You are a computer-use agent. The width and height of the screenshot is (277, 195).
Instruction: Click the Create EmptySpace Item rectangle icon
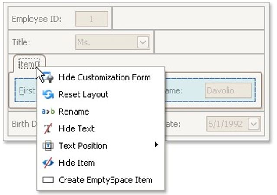pyautogui.click(x=48, y=180)
